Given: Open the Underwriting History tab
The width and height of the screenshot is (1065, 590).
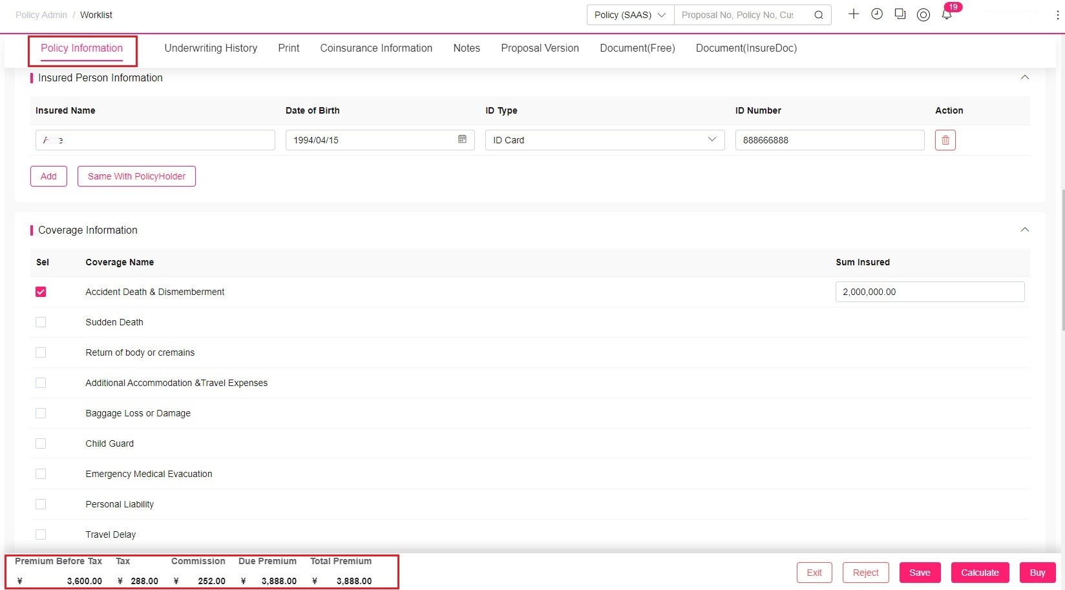Looking at the screenshot, I should pos(211,48).
